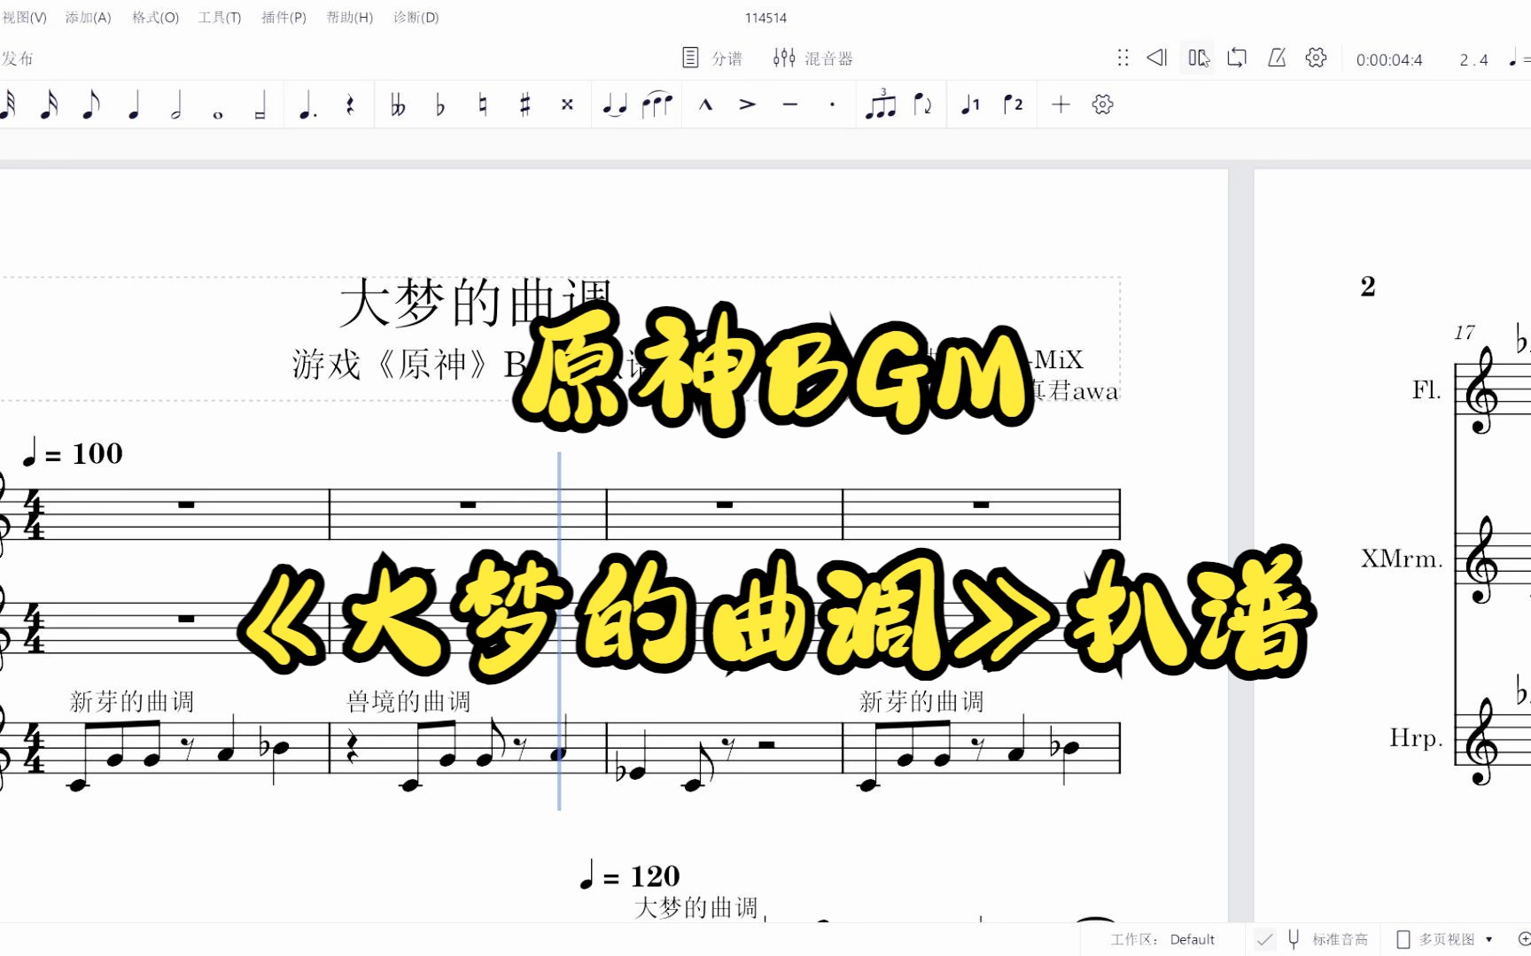The width and height of the screenshot is (1531, 956).
Task: Click the blue playback cursor line
Action: (559, 630)
